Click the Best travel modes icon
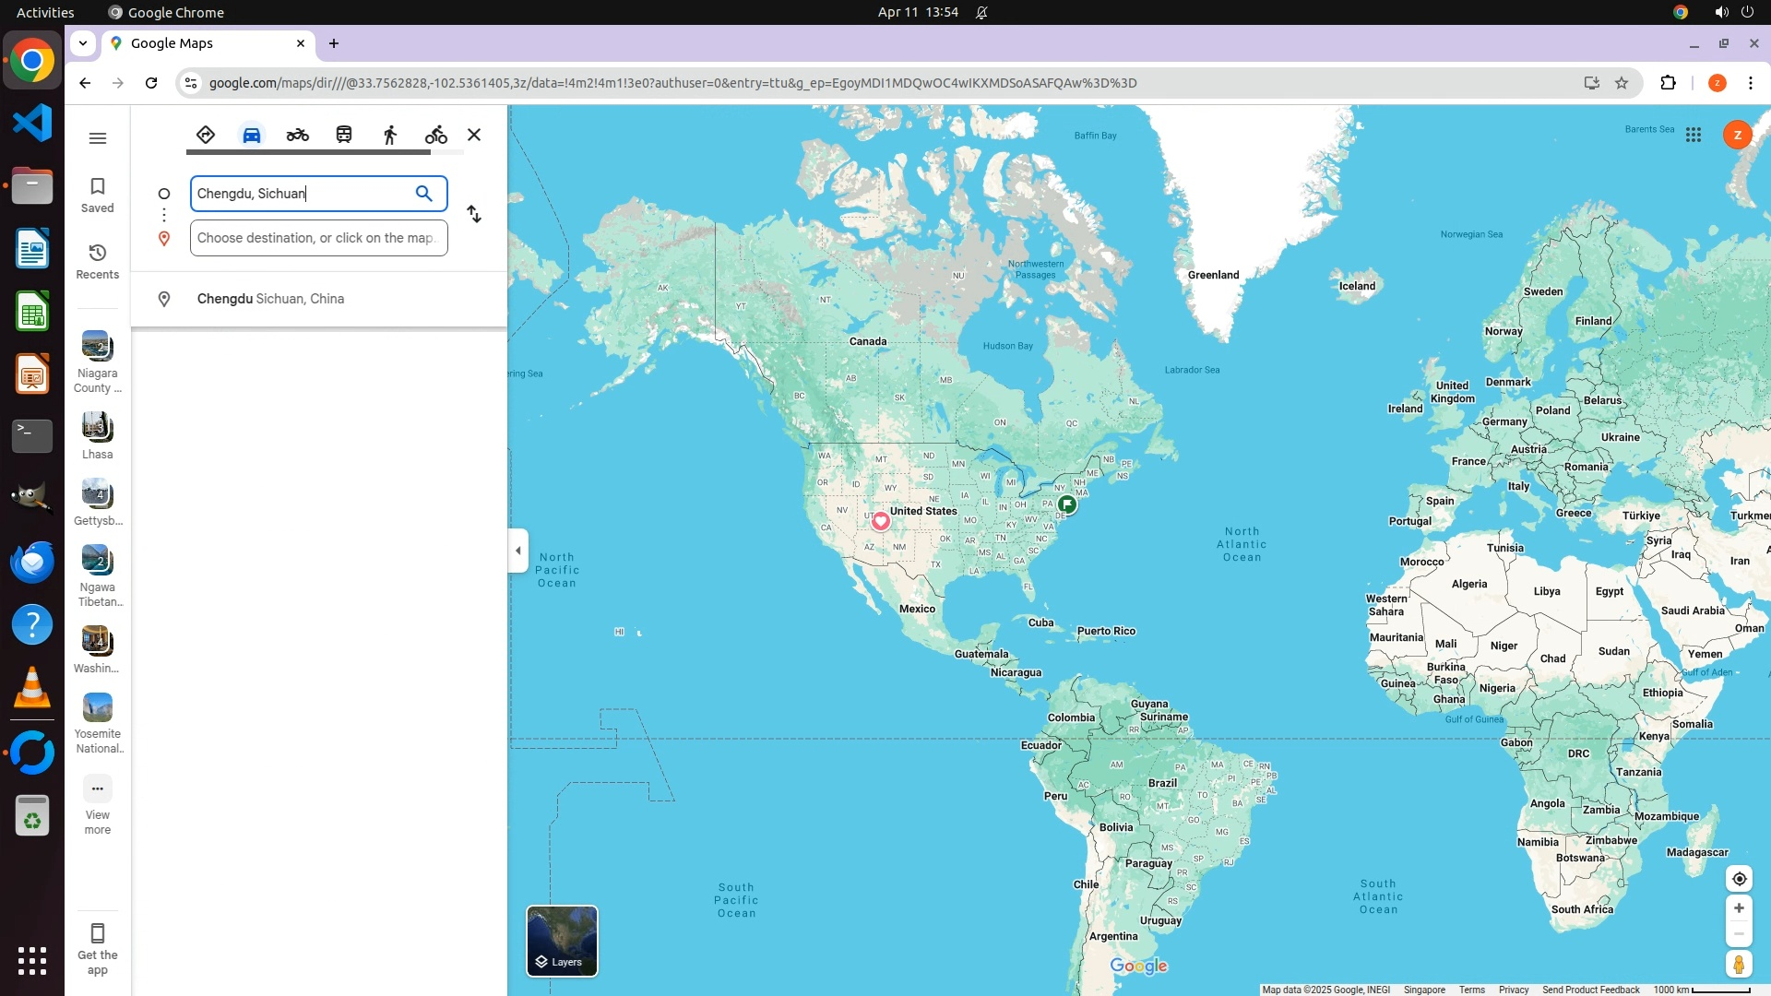 206,135
